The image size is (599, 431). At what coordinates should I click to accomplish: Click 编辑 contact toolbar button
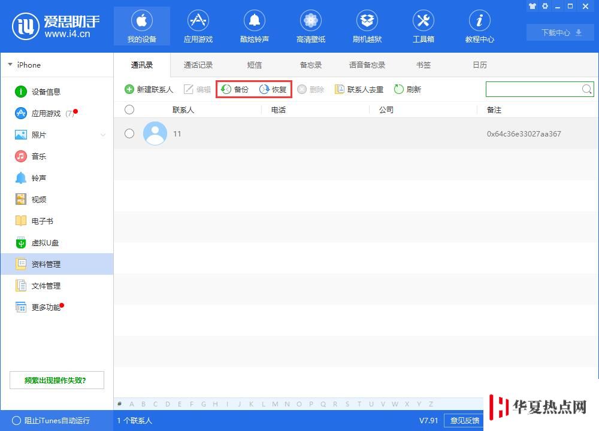click(197, 89)
